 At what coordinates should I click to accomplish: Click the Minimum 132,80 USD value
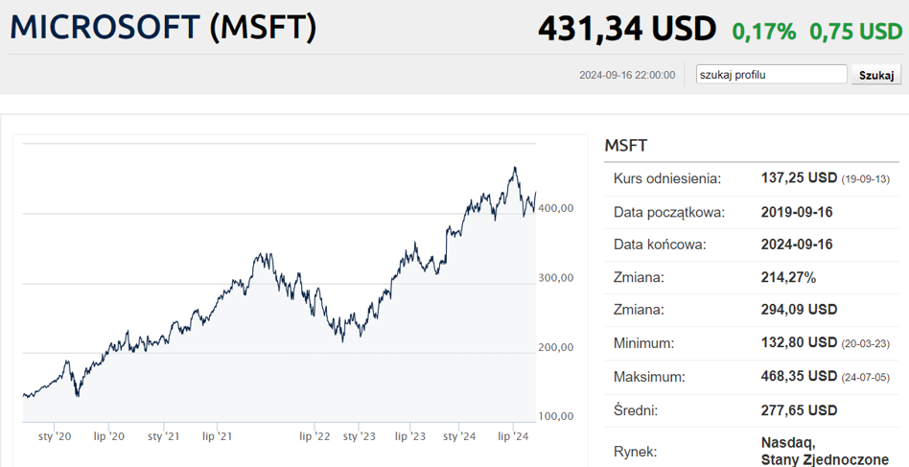point(799,343)
